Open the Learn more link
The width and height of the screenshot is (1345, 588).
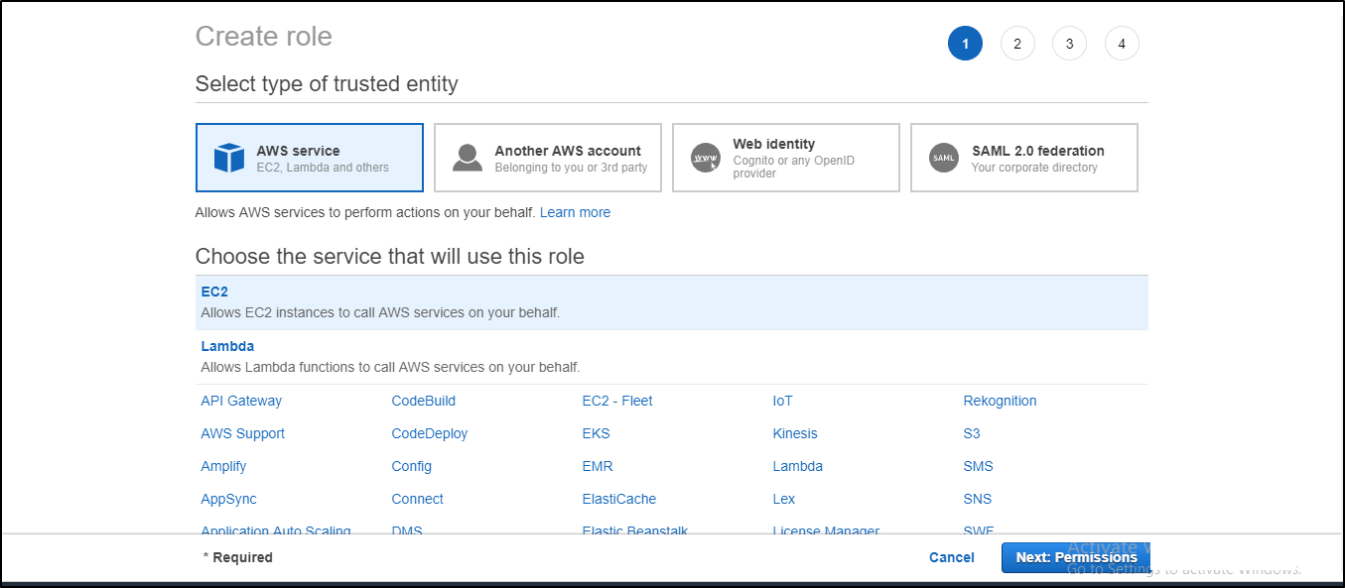tap(575, 212)
